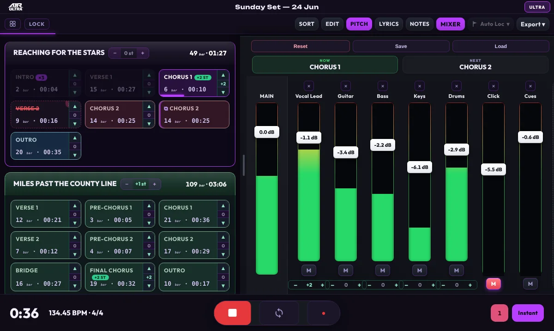
Task: Mute the Keys channel
Action: pyautogui.click(x=420, y=270)
